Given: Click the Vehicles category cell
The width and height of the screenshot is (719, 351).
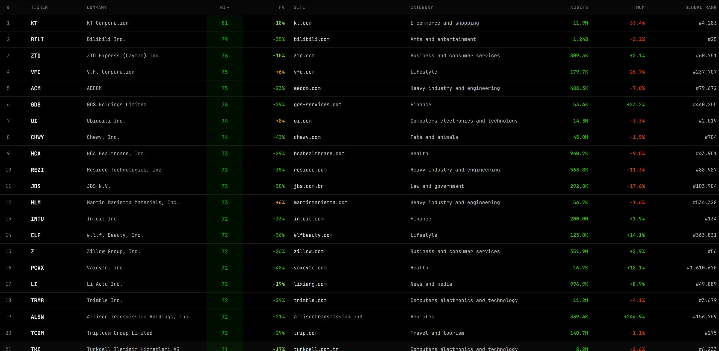Looking at the screenshot, I should [422, 317].
